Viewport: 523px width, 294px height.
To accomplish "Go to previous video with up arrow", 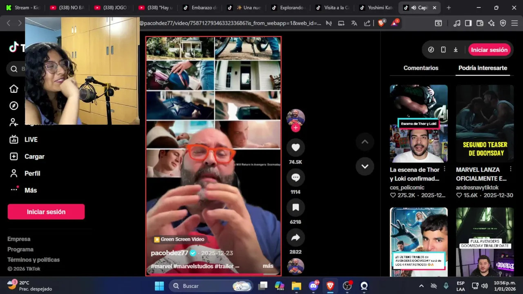I will [365, 142].
